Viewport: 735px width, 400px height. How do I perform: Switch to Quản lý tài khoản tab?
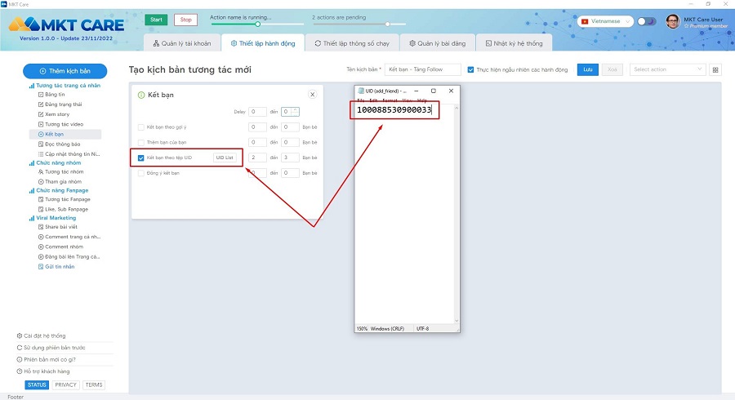click(182, 43)
